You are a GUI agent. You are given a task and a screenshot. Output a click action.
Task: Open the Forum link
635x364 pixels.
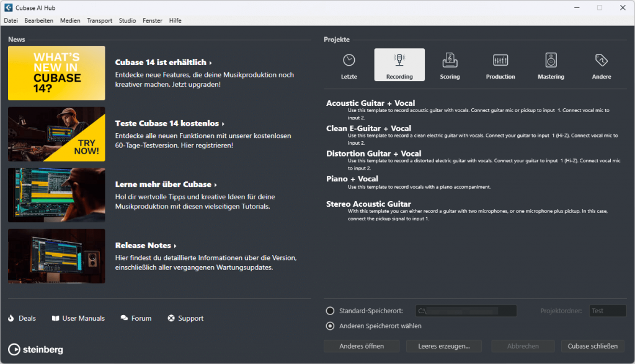click(x=141, y=318)
